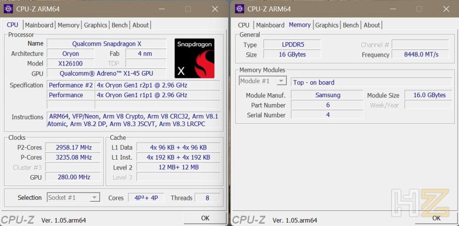Screen dimensions: 459x226
Task: Click the Snapdragon X logo image
Action: tap(194, 58)
